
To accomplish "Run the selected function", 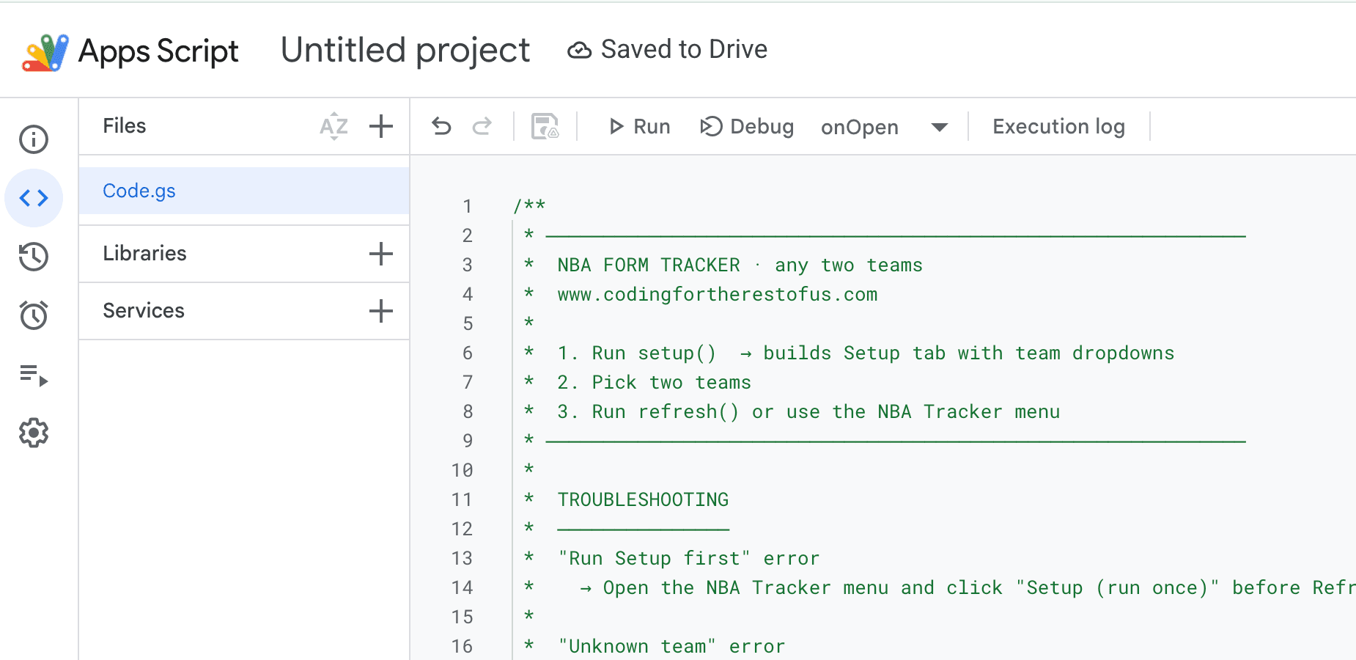I will (x=639, y=127).
